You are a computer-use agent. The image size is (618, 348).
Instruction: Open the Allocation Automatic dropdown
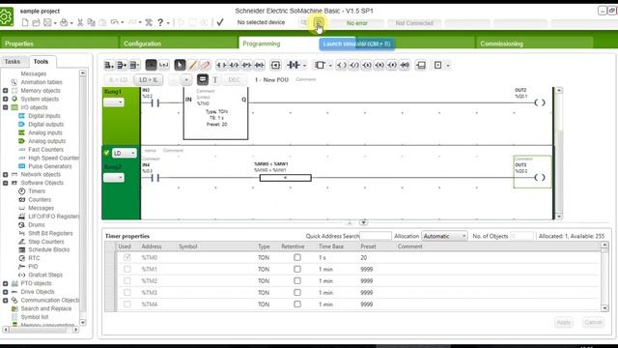click(x=444, y=236)
